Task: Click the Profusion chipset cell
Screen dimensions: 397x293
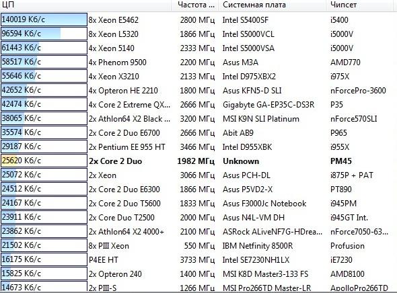Action: [347, 246]
